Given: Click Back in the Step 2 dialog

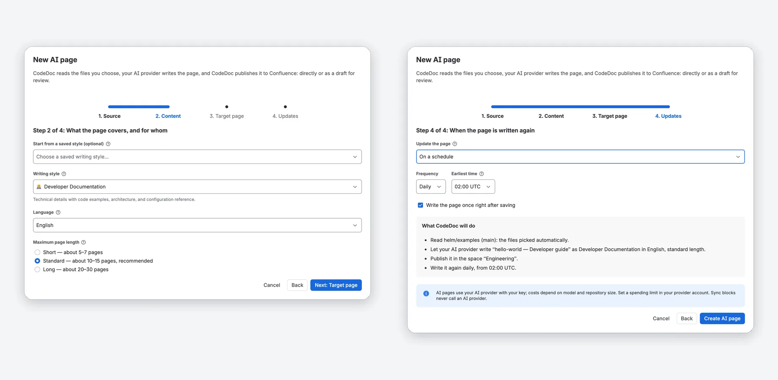Looking at the screenshot, I should [297, 285].
